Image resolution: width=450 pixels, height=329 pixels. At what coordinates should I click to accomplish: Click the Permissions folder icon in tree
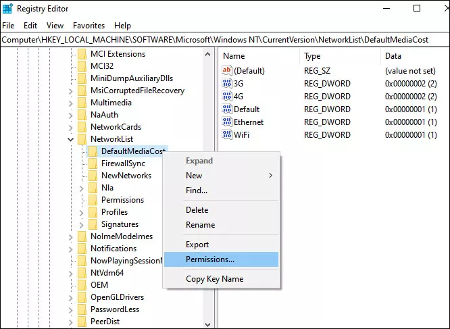tap(93, 200)
